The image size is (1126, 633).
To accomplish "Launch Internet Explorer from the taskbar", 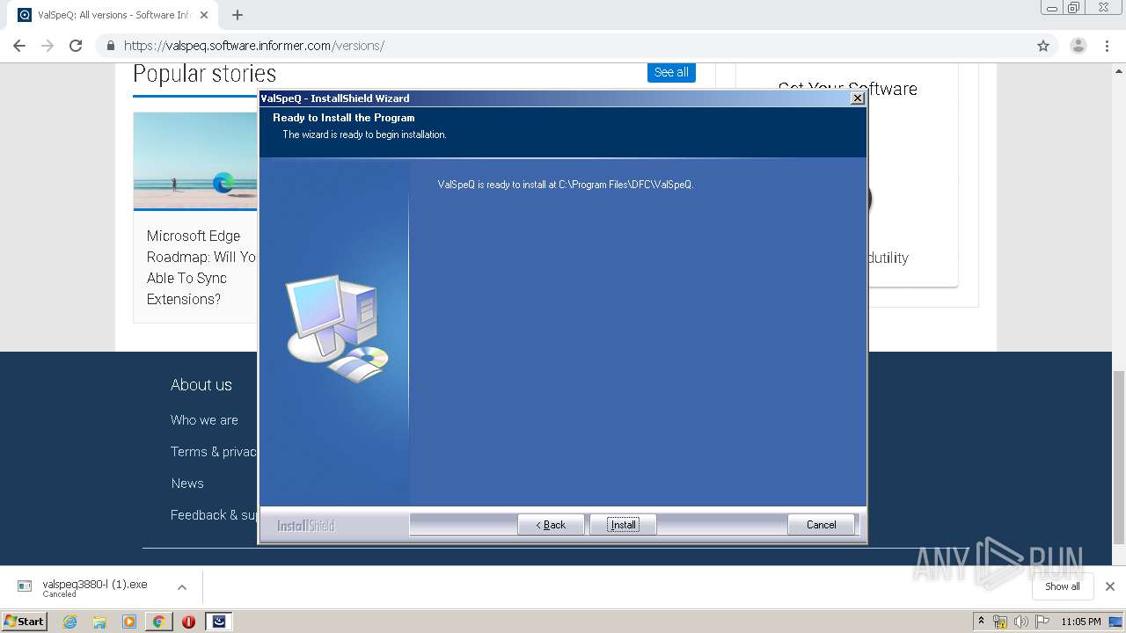I will tap(69, 622).
